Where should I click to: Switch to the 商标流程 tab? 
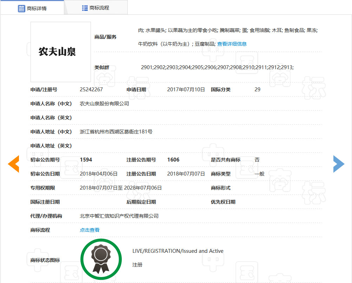pyautogui.click(x=96, y=8)
